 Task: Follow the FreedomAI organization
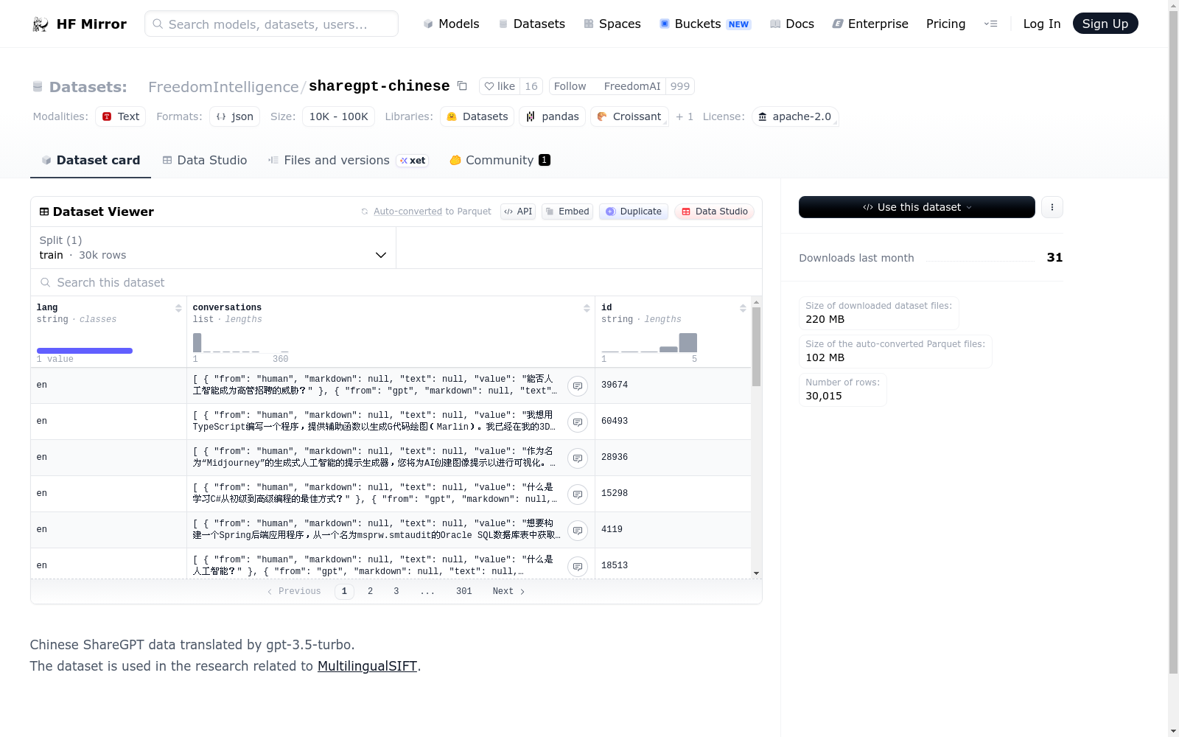[607, 86]
